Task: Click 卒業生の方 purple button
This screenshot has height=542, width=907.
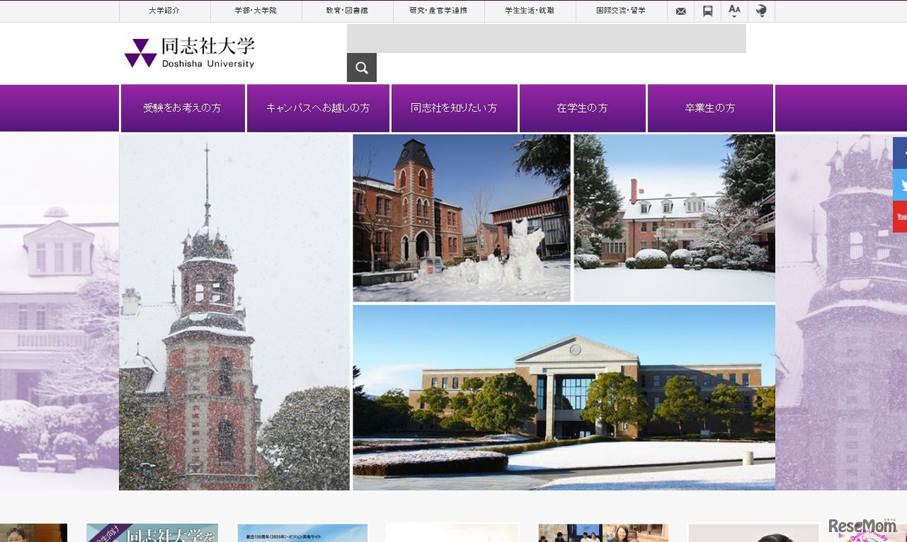Action: 710,108
